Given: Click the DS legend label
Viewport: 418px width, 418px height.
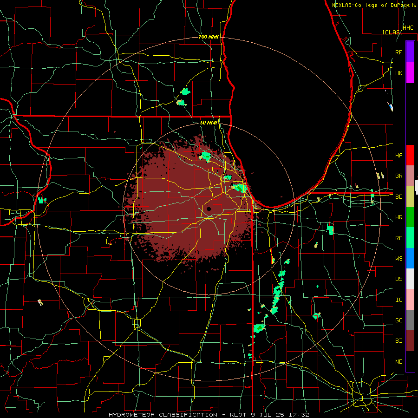Looking at the screenshot, I should pos(398,279).
